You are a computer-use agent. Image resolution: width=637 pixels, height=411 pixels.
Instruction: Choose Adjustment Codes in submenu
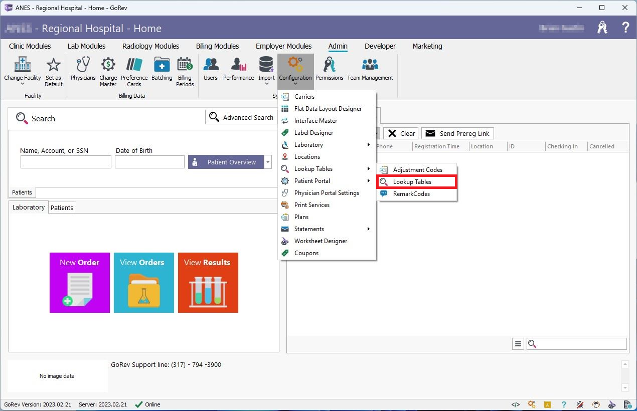coord(417,170)
